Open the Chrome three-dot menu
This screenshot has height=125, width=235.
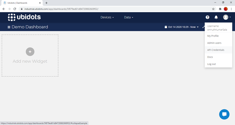point(231,9)
